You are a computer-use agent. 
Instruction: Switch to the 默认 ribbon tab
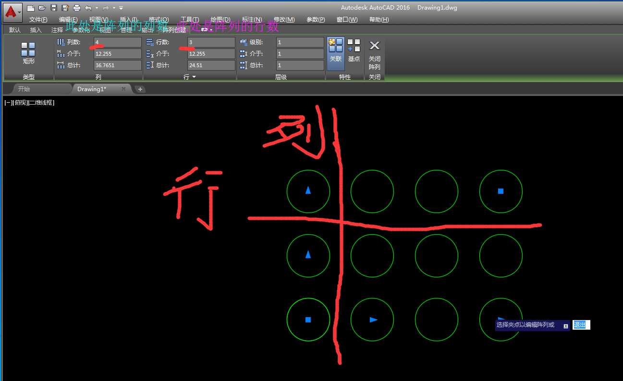tap(15, 30)
